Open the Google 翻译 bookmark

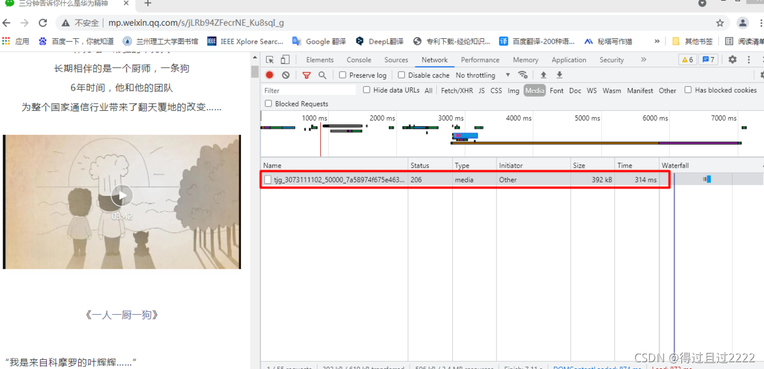[x=319, y=41]
